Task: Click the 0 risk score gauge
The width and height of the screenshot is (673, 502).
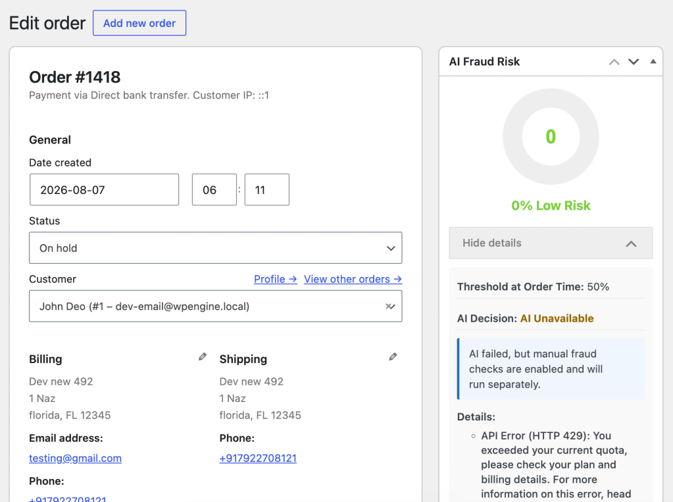Action: pos(551,137)
